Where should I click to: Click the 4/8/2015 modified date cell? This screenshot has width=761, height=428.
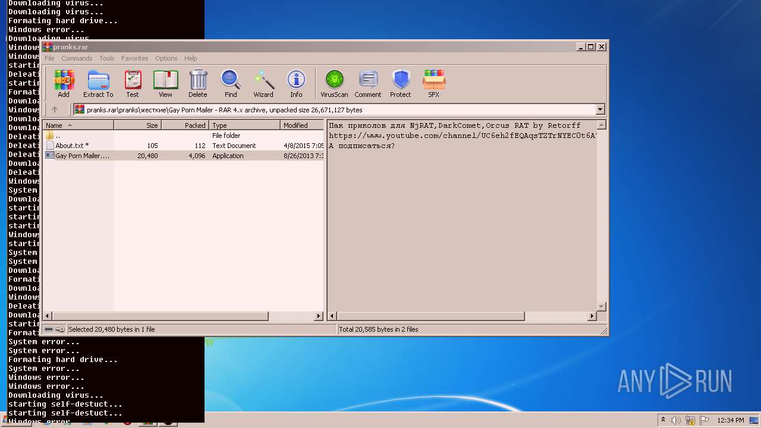point(303,146)
